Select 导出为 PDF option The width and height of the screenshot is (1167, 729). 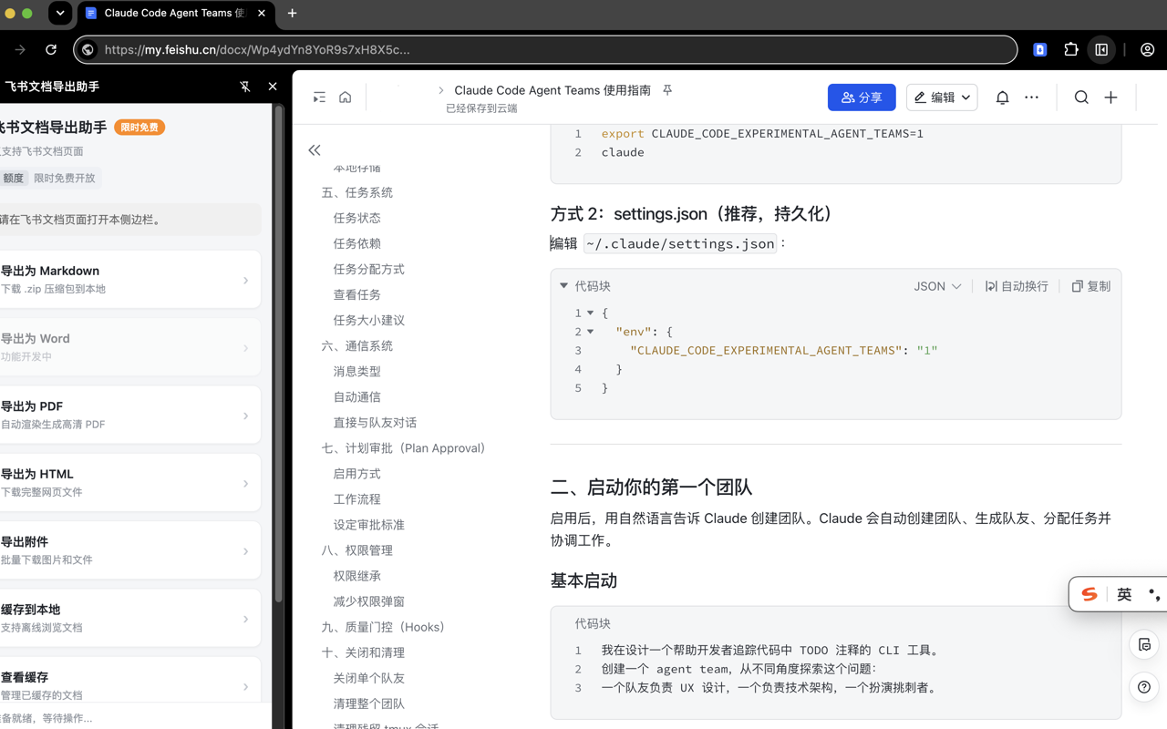[129, 416]
